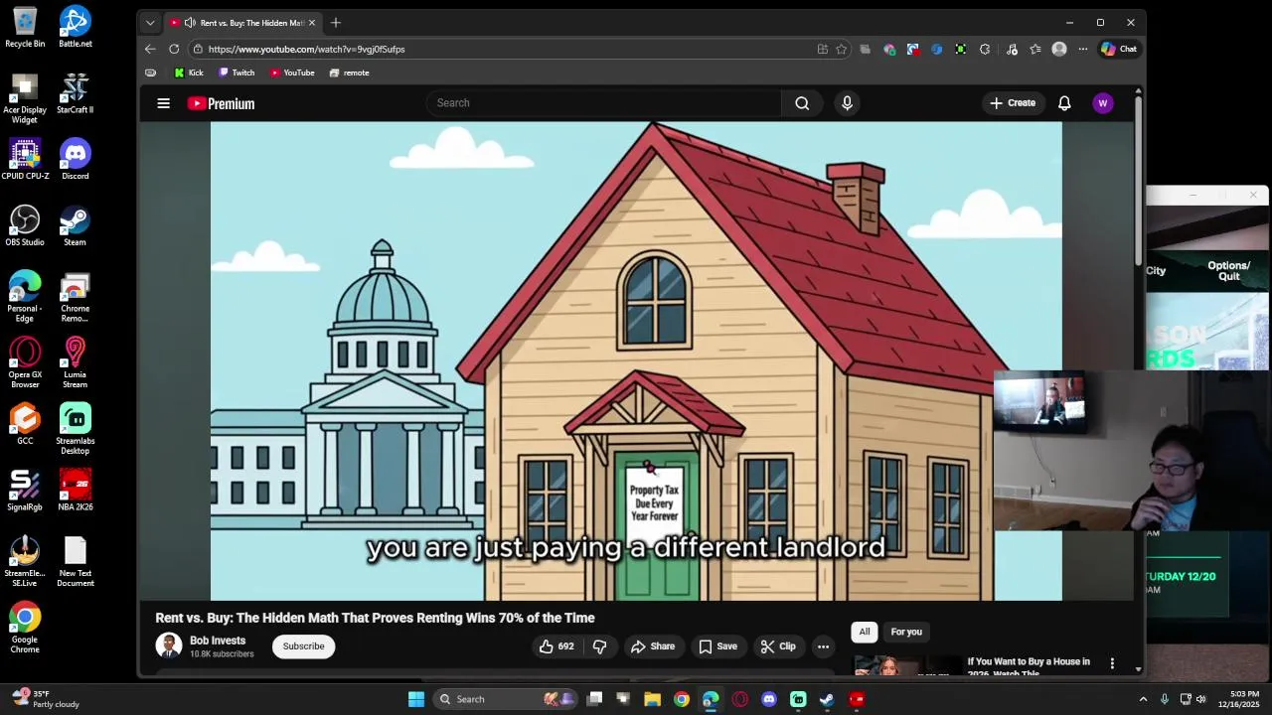Open Copilot Chat in browser toolbar

(1119, 49)
